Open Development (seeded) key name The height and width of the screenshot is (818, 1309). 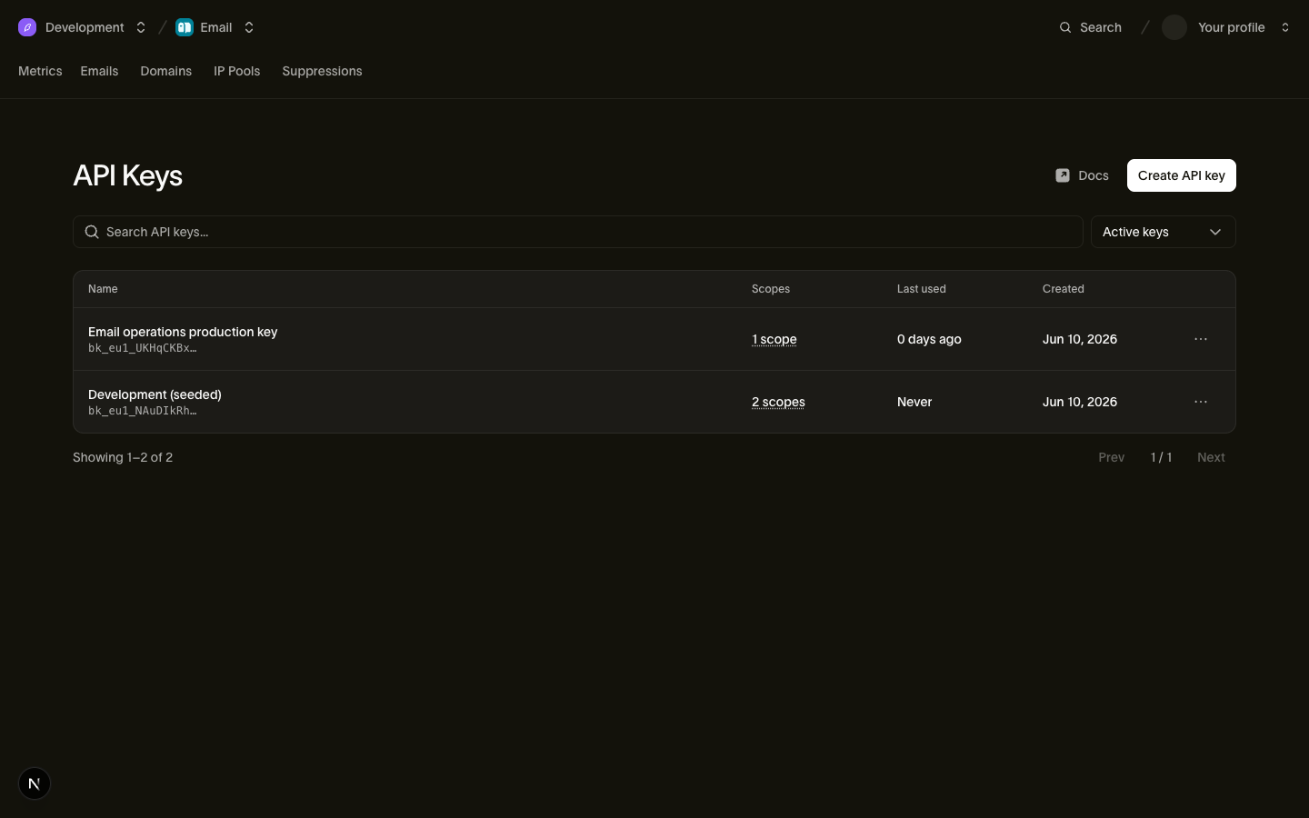(155, 394)
